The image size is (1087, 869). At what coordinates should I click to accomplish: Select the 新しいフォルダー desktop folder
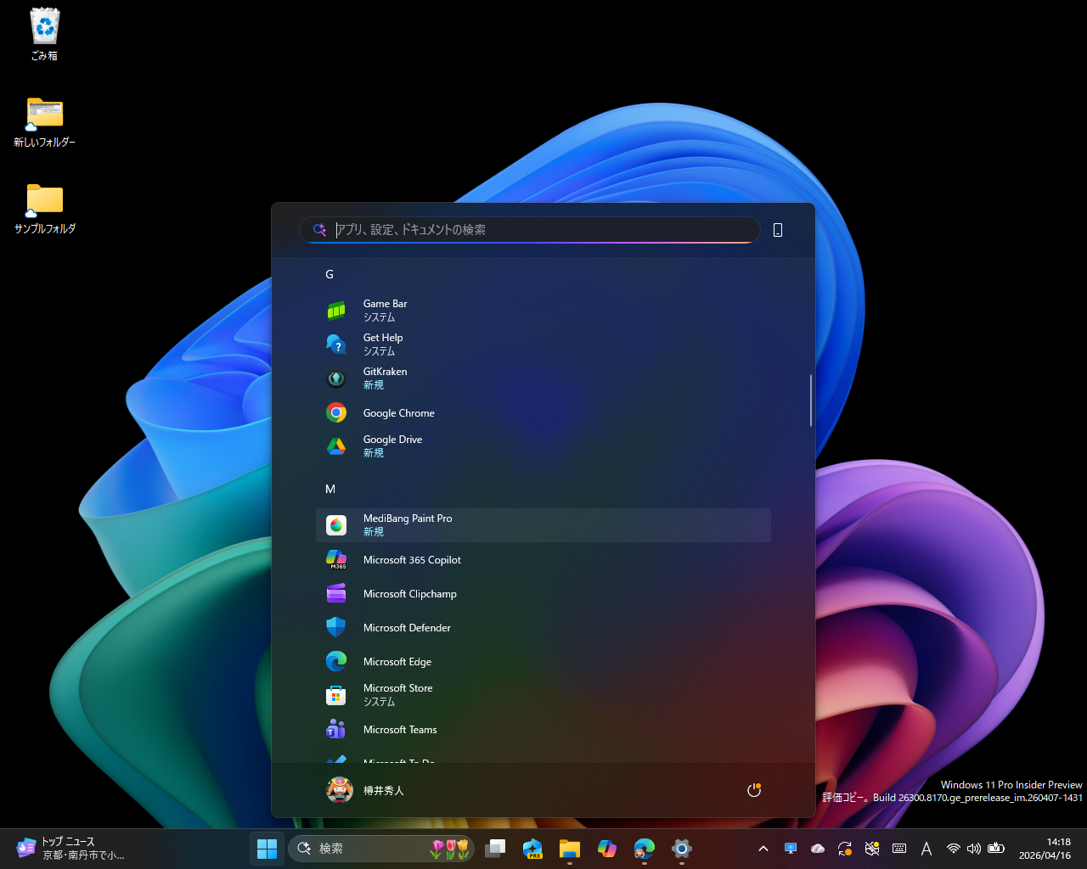coord(45,122)
